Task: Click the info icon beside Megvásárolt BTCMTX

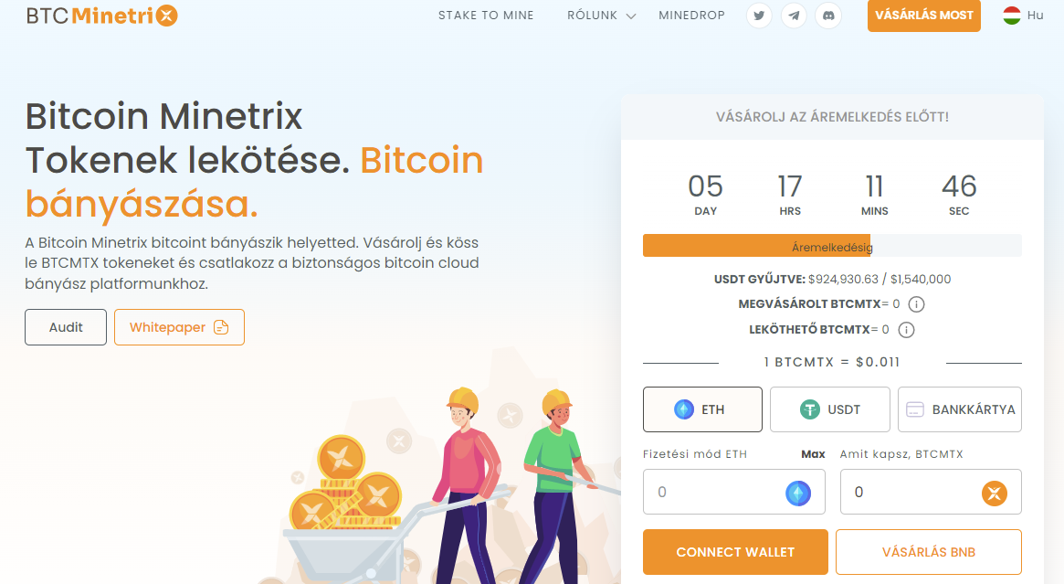Action: coord(916,304)
